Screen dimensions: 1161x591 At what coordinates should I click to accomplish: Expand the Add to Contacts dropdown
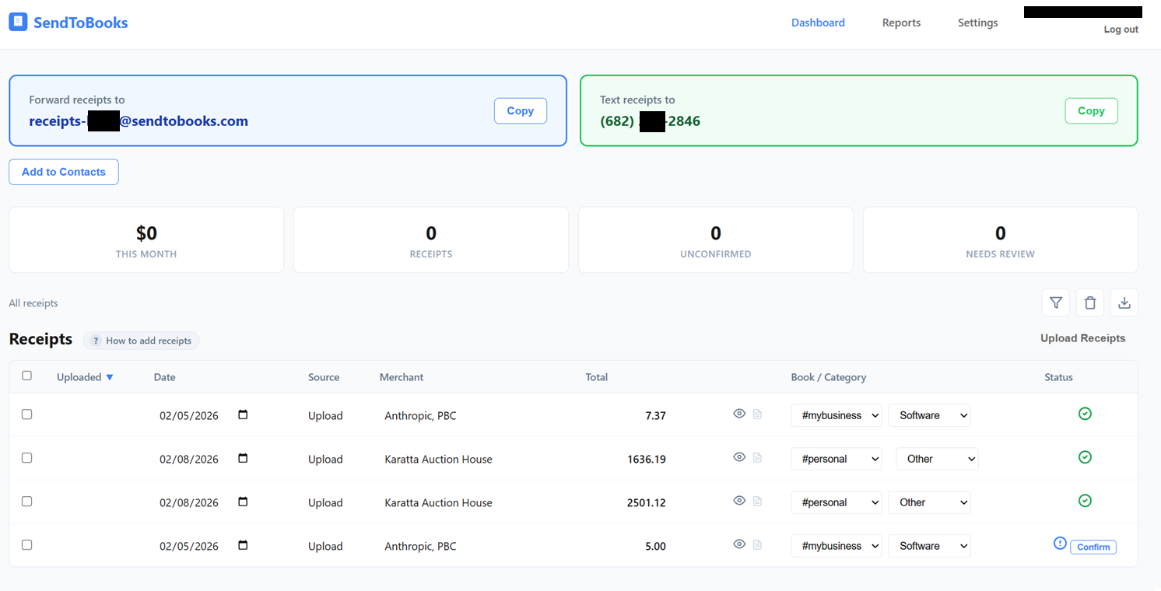63,172
